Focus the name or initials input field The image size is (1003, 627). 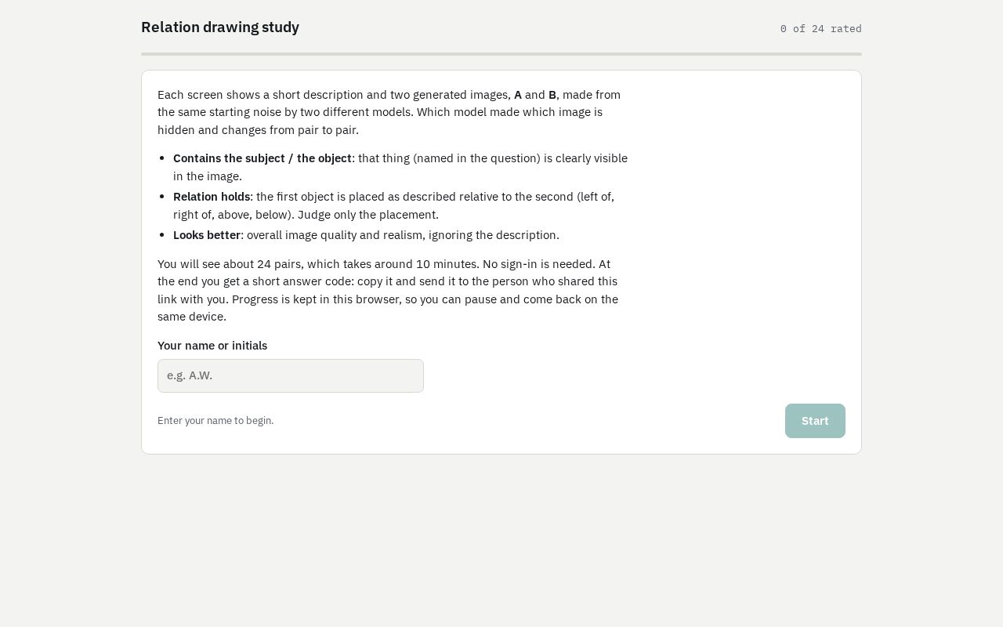tap(291, 375)
